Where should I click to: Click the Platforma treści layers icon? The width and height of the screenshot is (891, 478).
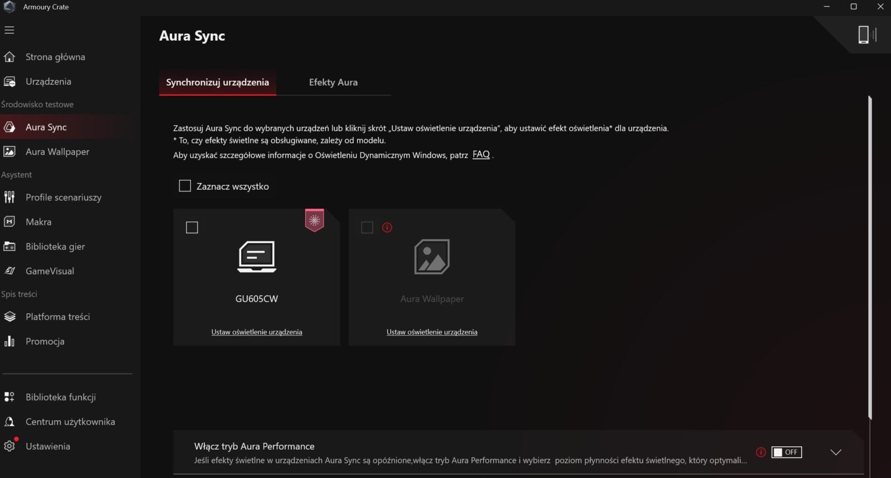click(x=9, y=317)
